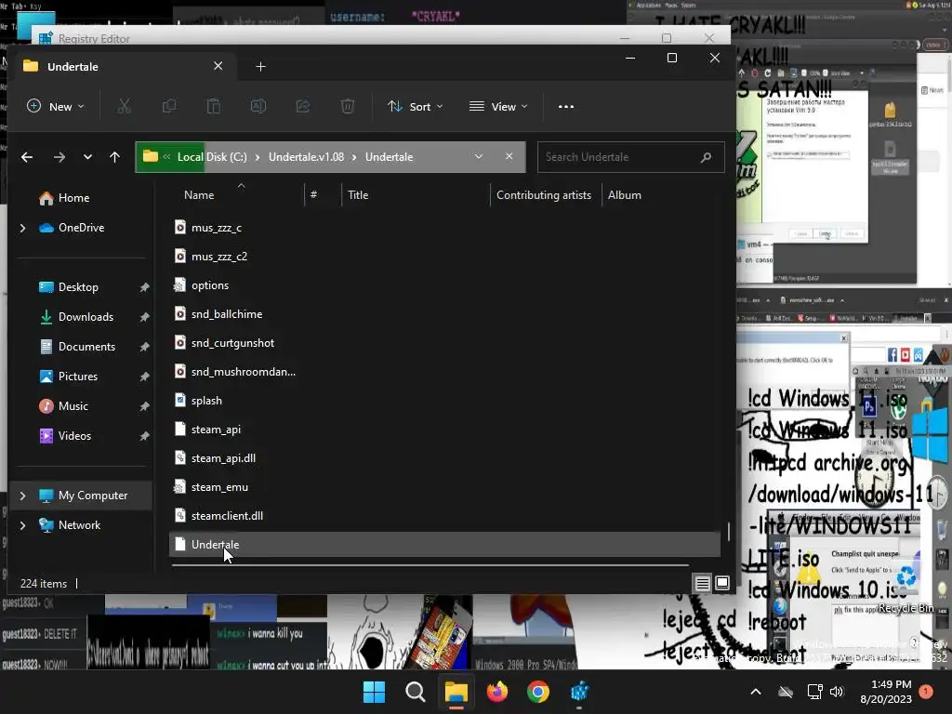Expand the Network tree node
Image resolution: width=952 pixels, height=714 pixels.
tap(22, 525)
